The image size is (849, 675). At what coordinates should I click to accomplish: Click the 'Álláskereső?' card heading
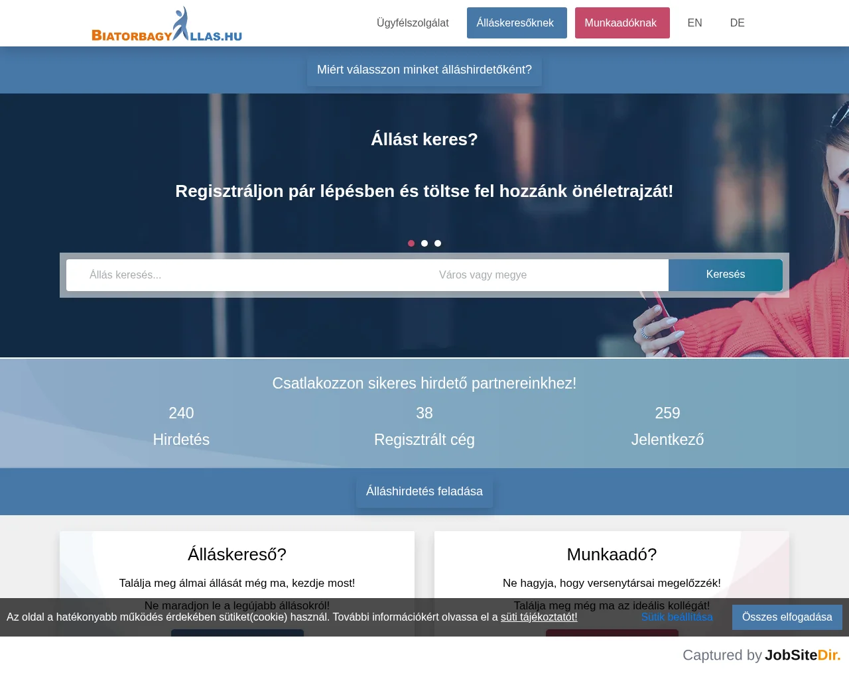[237, 554]
